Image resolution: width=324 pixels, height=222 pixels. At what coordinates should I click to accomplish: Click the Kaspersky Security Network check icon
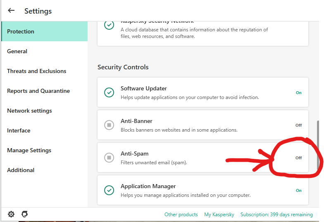(109, 25)
